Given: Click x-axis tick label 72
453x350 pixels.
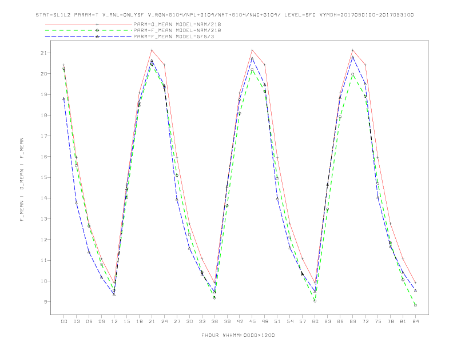Looking at the screenshot, I should pyautogui.click(x=365, y=321).
